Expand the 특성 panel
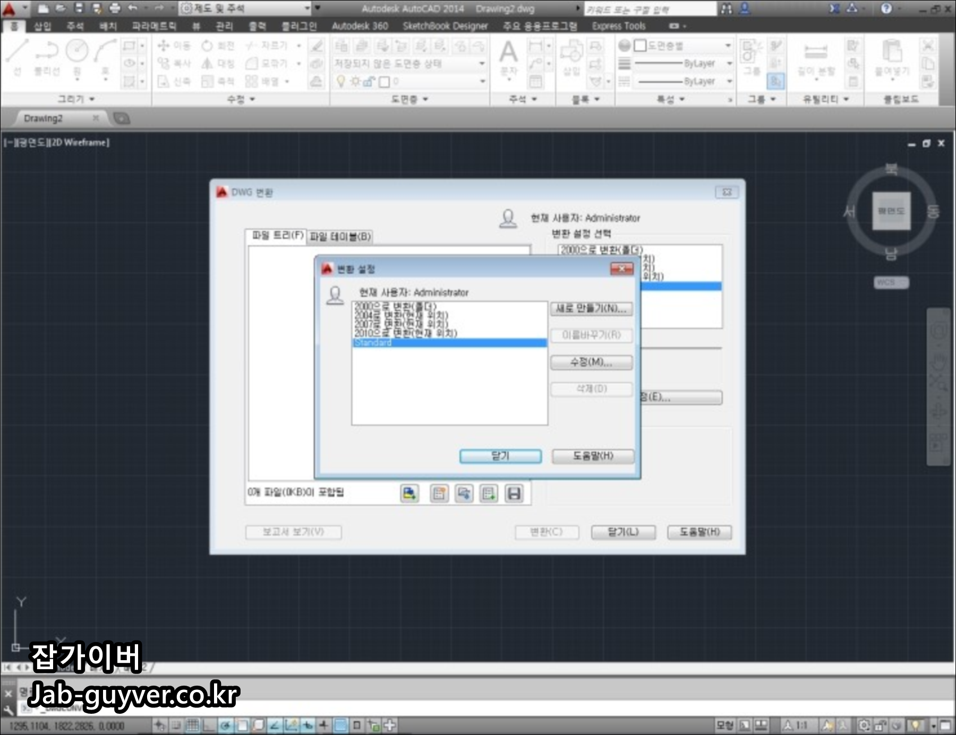The height and width of the screenshot is (735, 956). pos(671,99)
